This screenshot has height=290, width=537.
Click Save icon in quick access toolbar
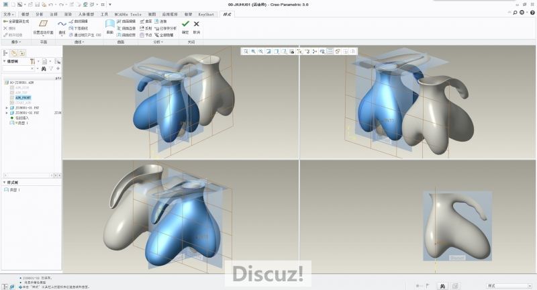pyautogui.click(x=38, y=5)
